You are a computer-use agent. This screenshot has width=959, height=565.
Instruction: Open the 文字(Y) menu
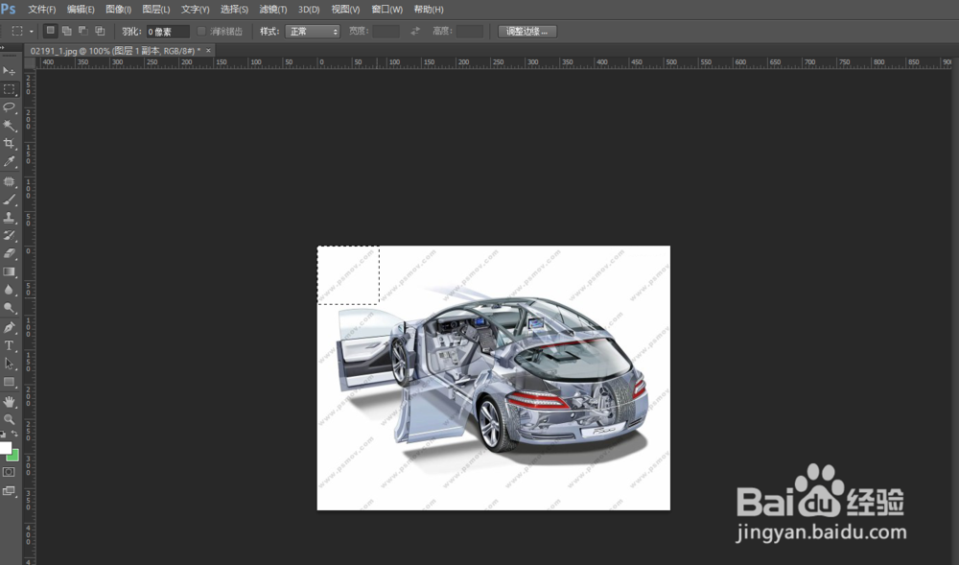pos(195,10)
